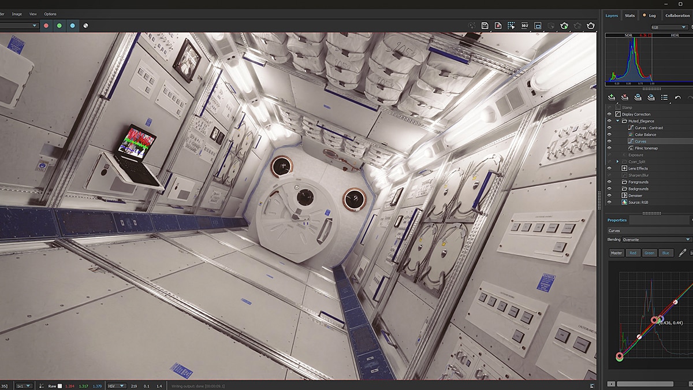Open the Log tab
The height and width of the screenshot is (390, 693).
[x=650, y=16]
